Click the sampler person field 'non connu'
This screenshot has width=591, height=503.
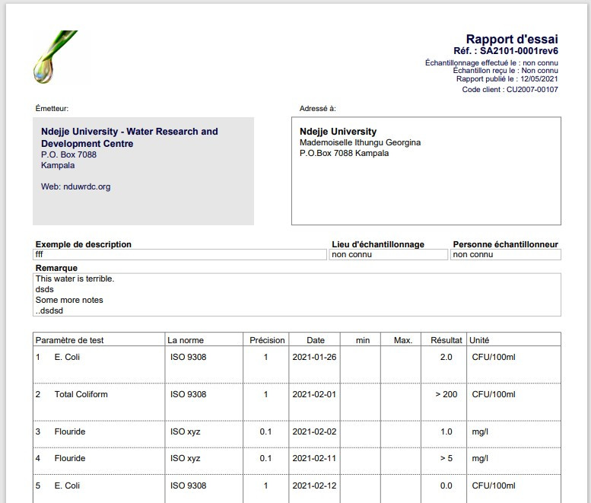506,254
